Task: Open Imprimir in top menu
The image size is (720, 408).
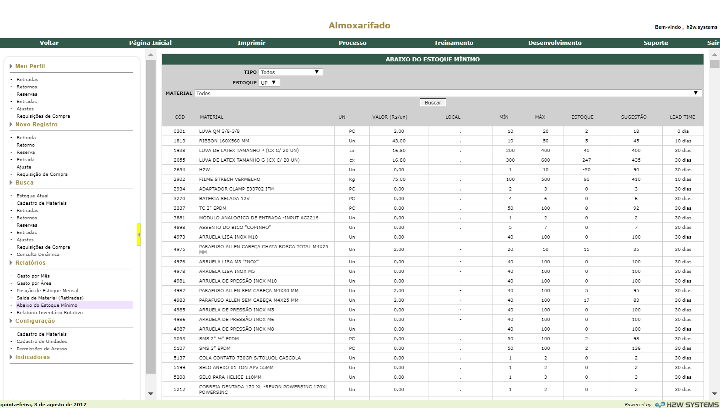Action: 251,43
